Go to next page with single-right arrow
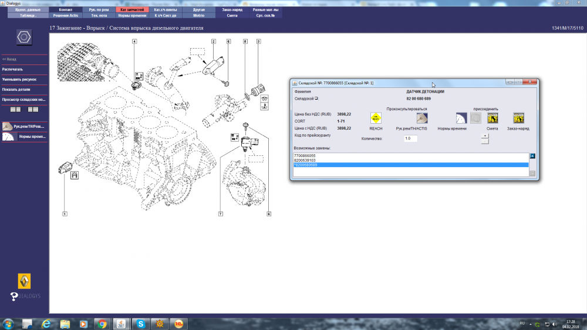This screenshot has width=587, height=330. [x=31, y=110]
